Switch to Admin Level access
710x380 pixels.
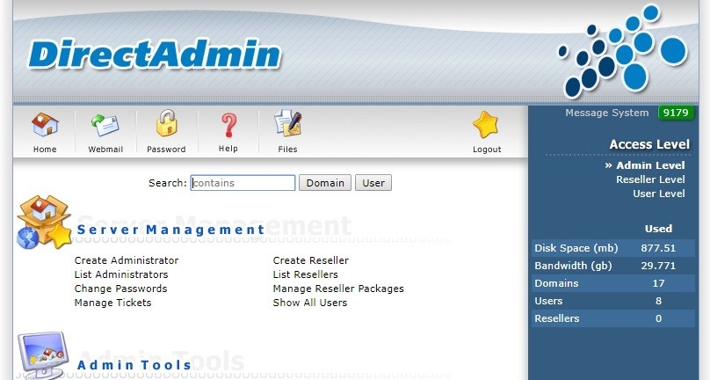(x=650, y=165)
